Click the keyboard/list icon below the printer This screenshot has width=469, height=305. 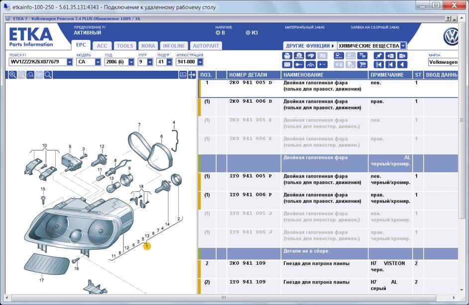click(x=287, y=64)
